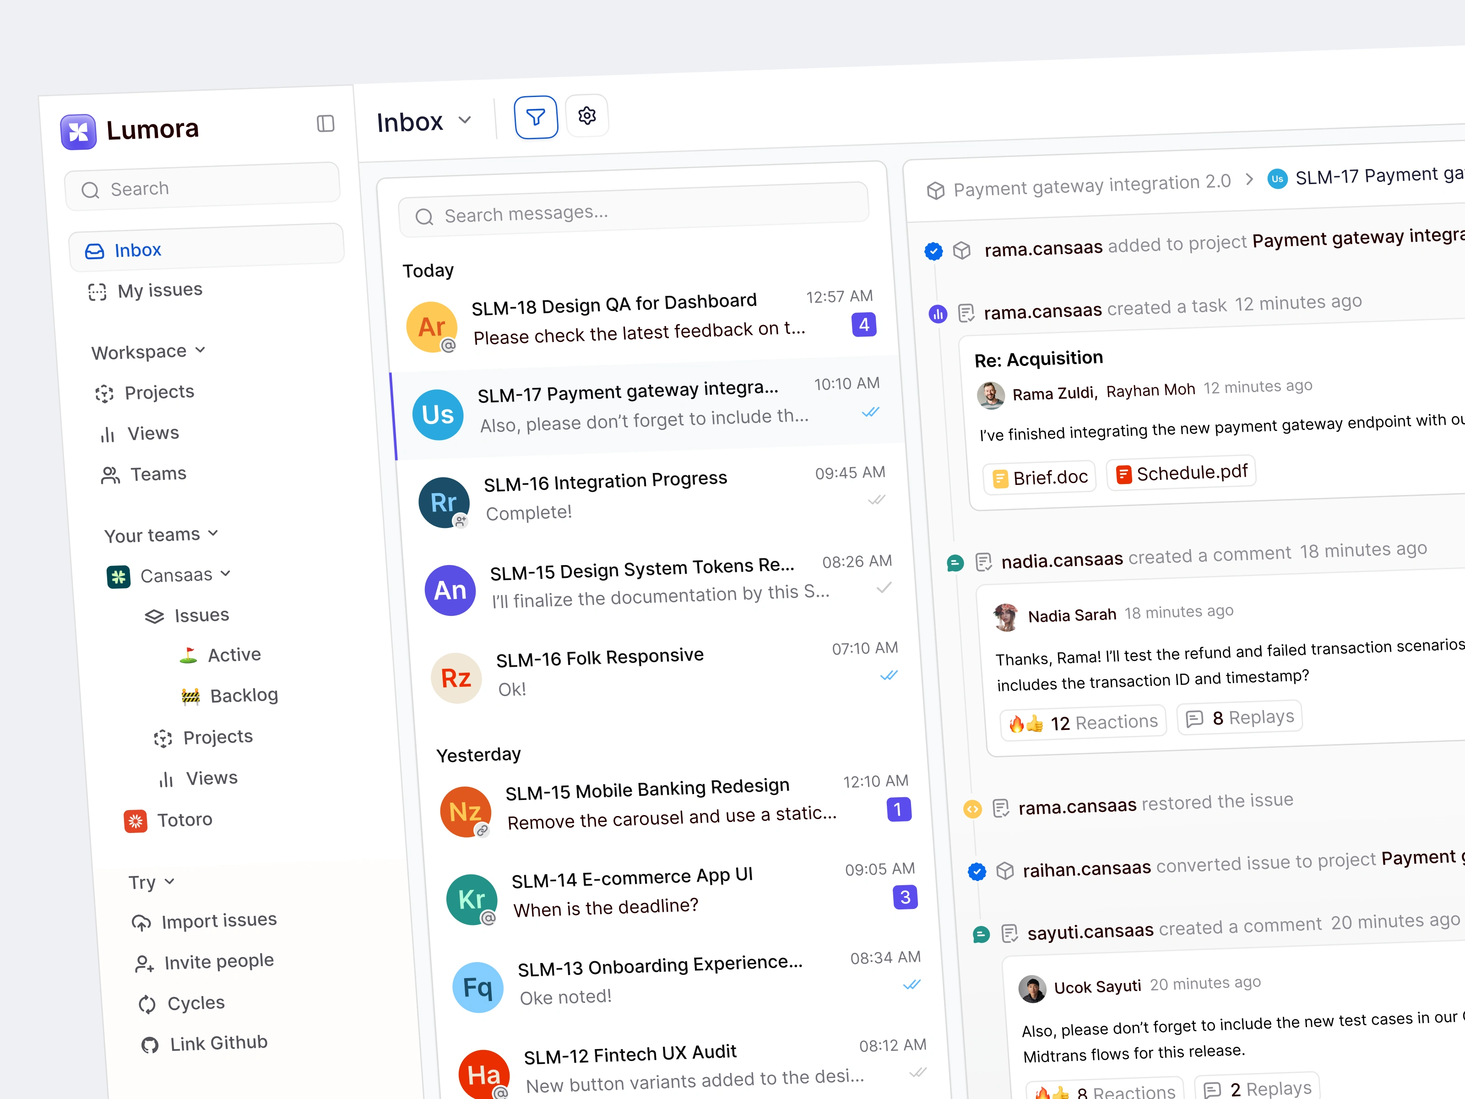Open the Schedule.pdf attachment

coord(1181,473)
